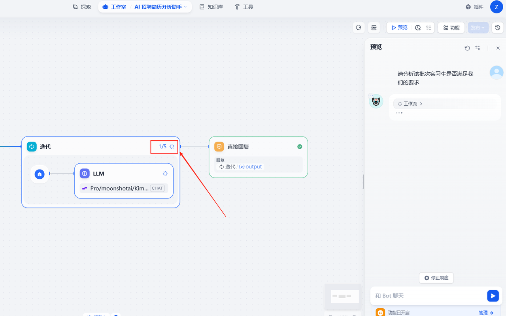Expand the 发布 publish dropdown
This screenshot has width=506, height=316.
[x=478, y=28]
